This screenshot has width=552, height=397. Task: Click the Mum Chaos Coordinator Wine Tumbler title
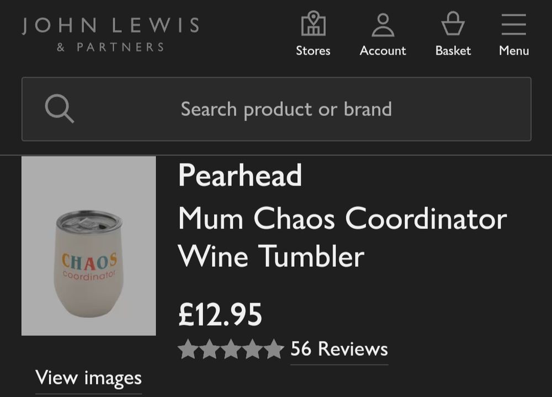coord(342,237)
